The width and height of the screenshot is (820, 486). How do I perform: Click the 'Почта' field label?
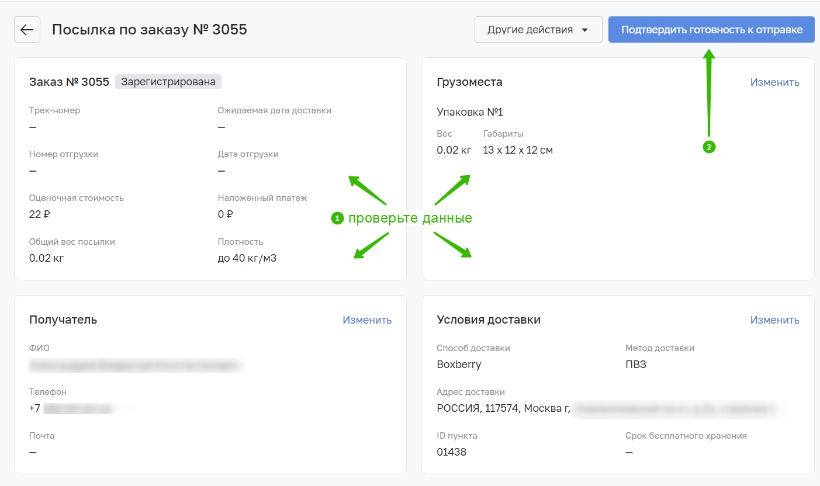(42, 436)
